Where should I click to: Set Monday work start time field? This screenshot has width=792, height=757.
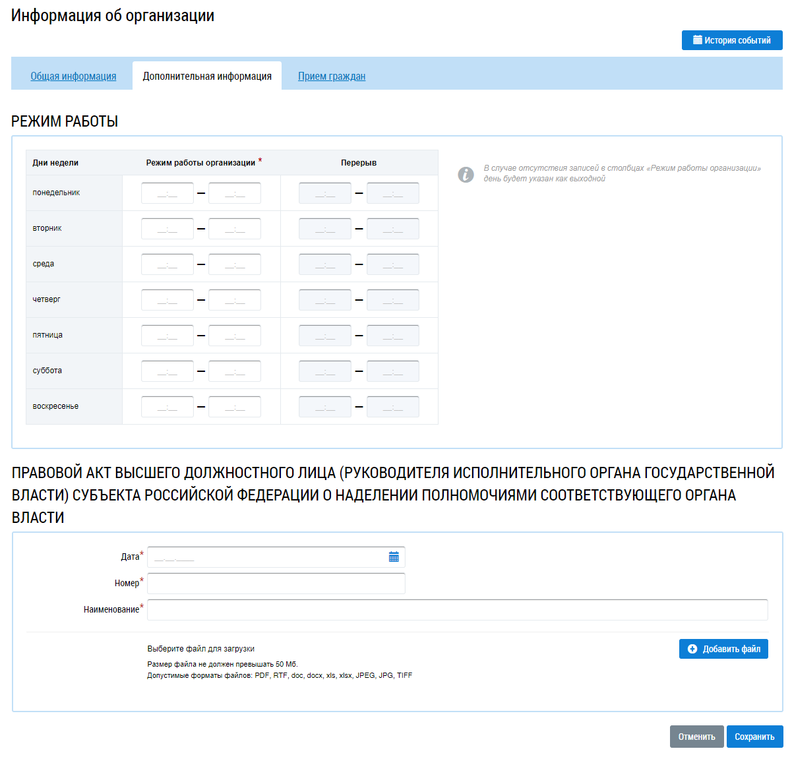coord(168,193)
